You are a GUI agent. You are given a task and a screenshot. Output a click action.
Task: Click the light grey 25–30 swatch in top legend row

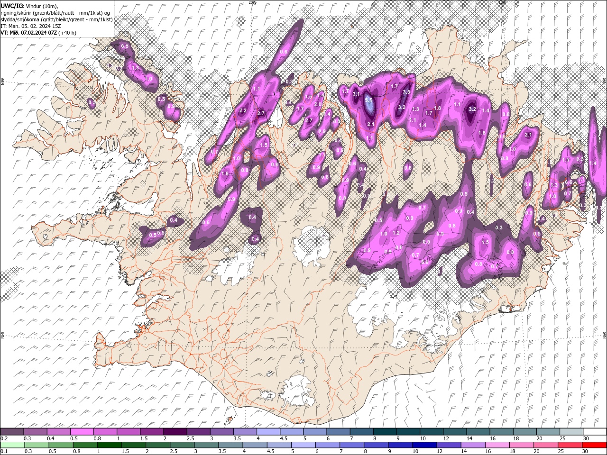pos(571,432)
